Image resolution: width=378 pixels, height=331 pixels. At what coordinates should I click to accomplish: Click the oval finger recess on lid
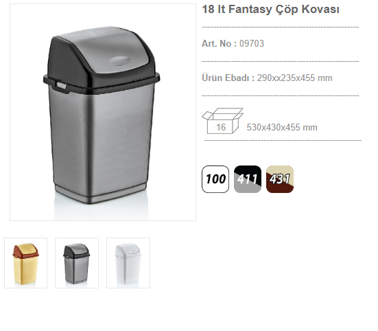[x=120, y=61]
